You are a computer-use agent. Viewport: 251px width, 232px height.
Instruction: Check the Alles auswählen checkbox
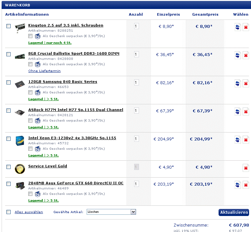pos(8,212)
